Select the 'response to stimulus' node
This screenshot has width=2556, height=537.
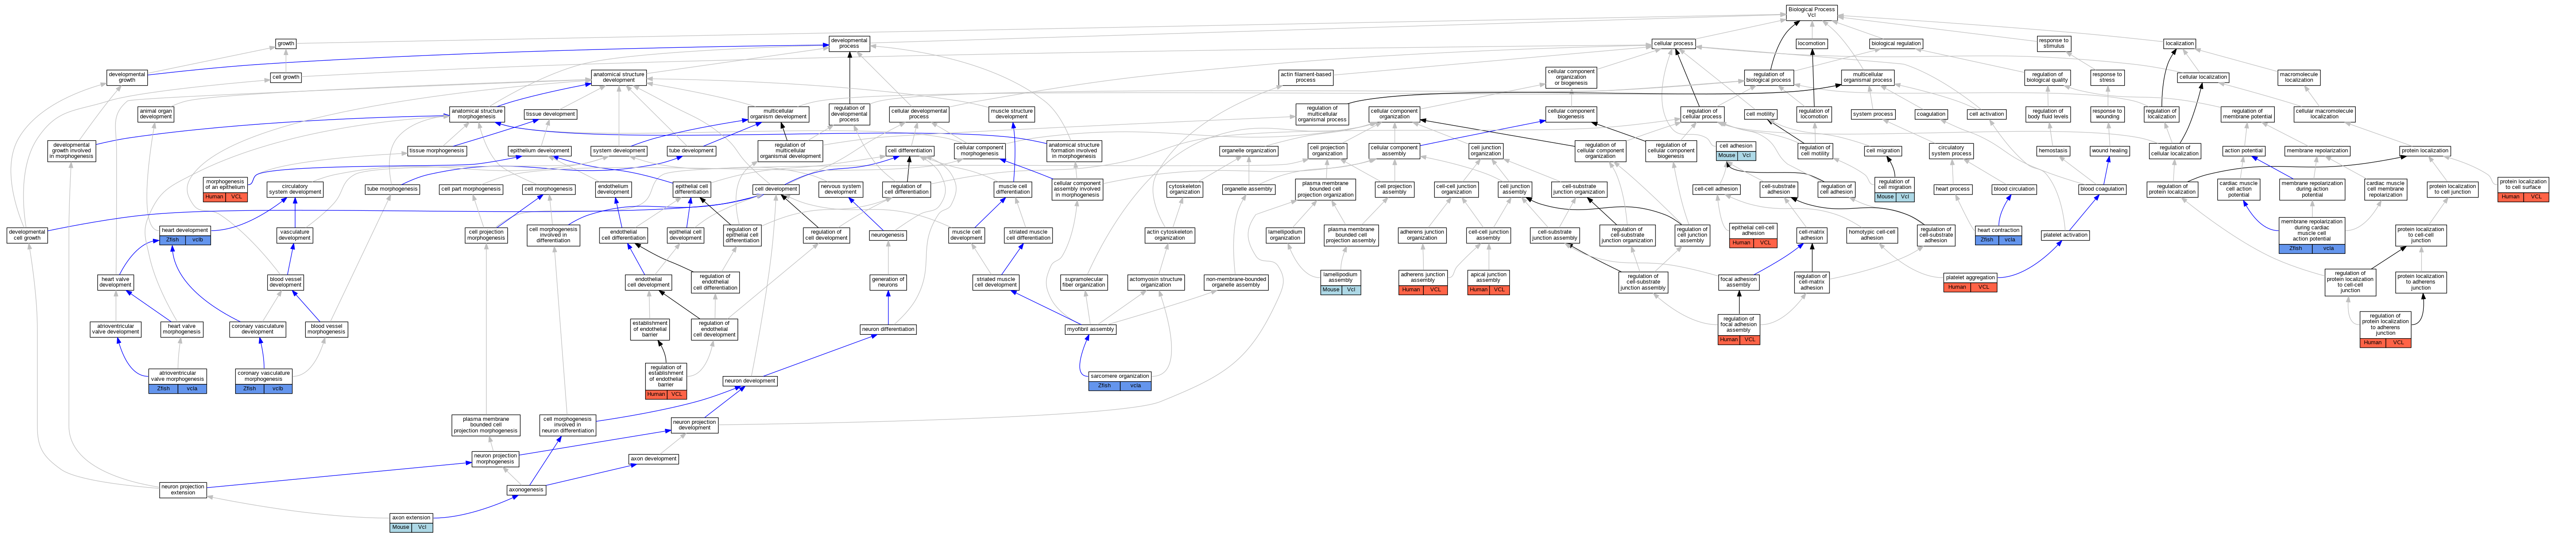tap(2053, 43)
